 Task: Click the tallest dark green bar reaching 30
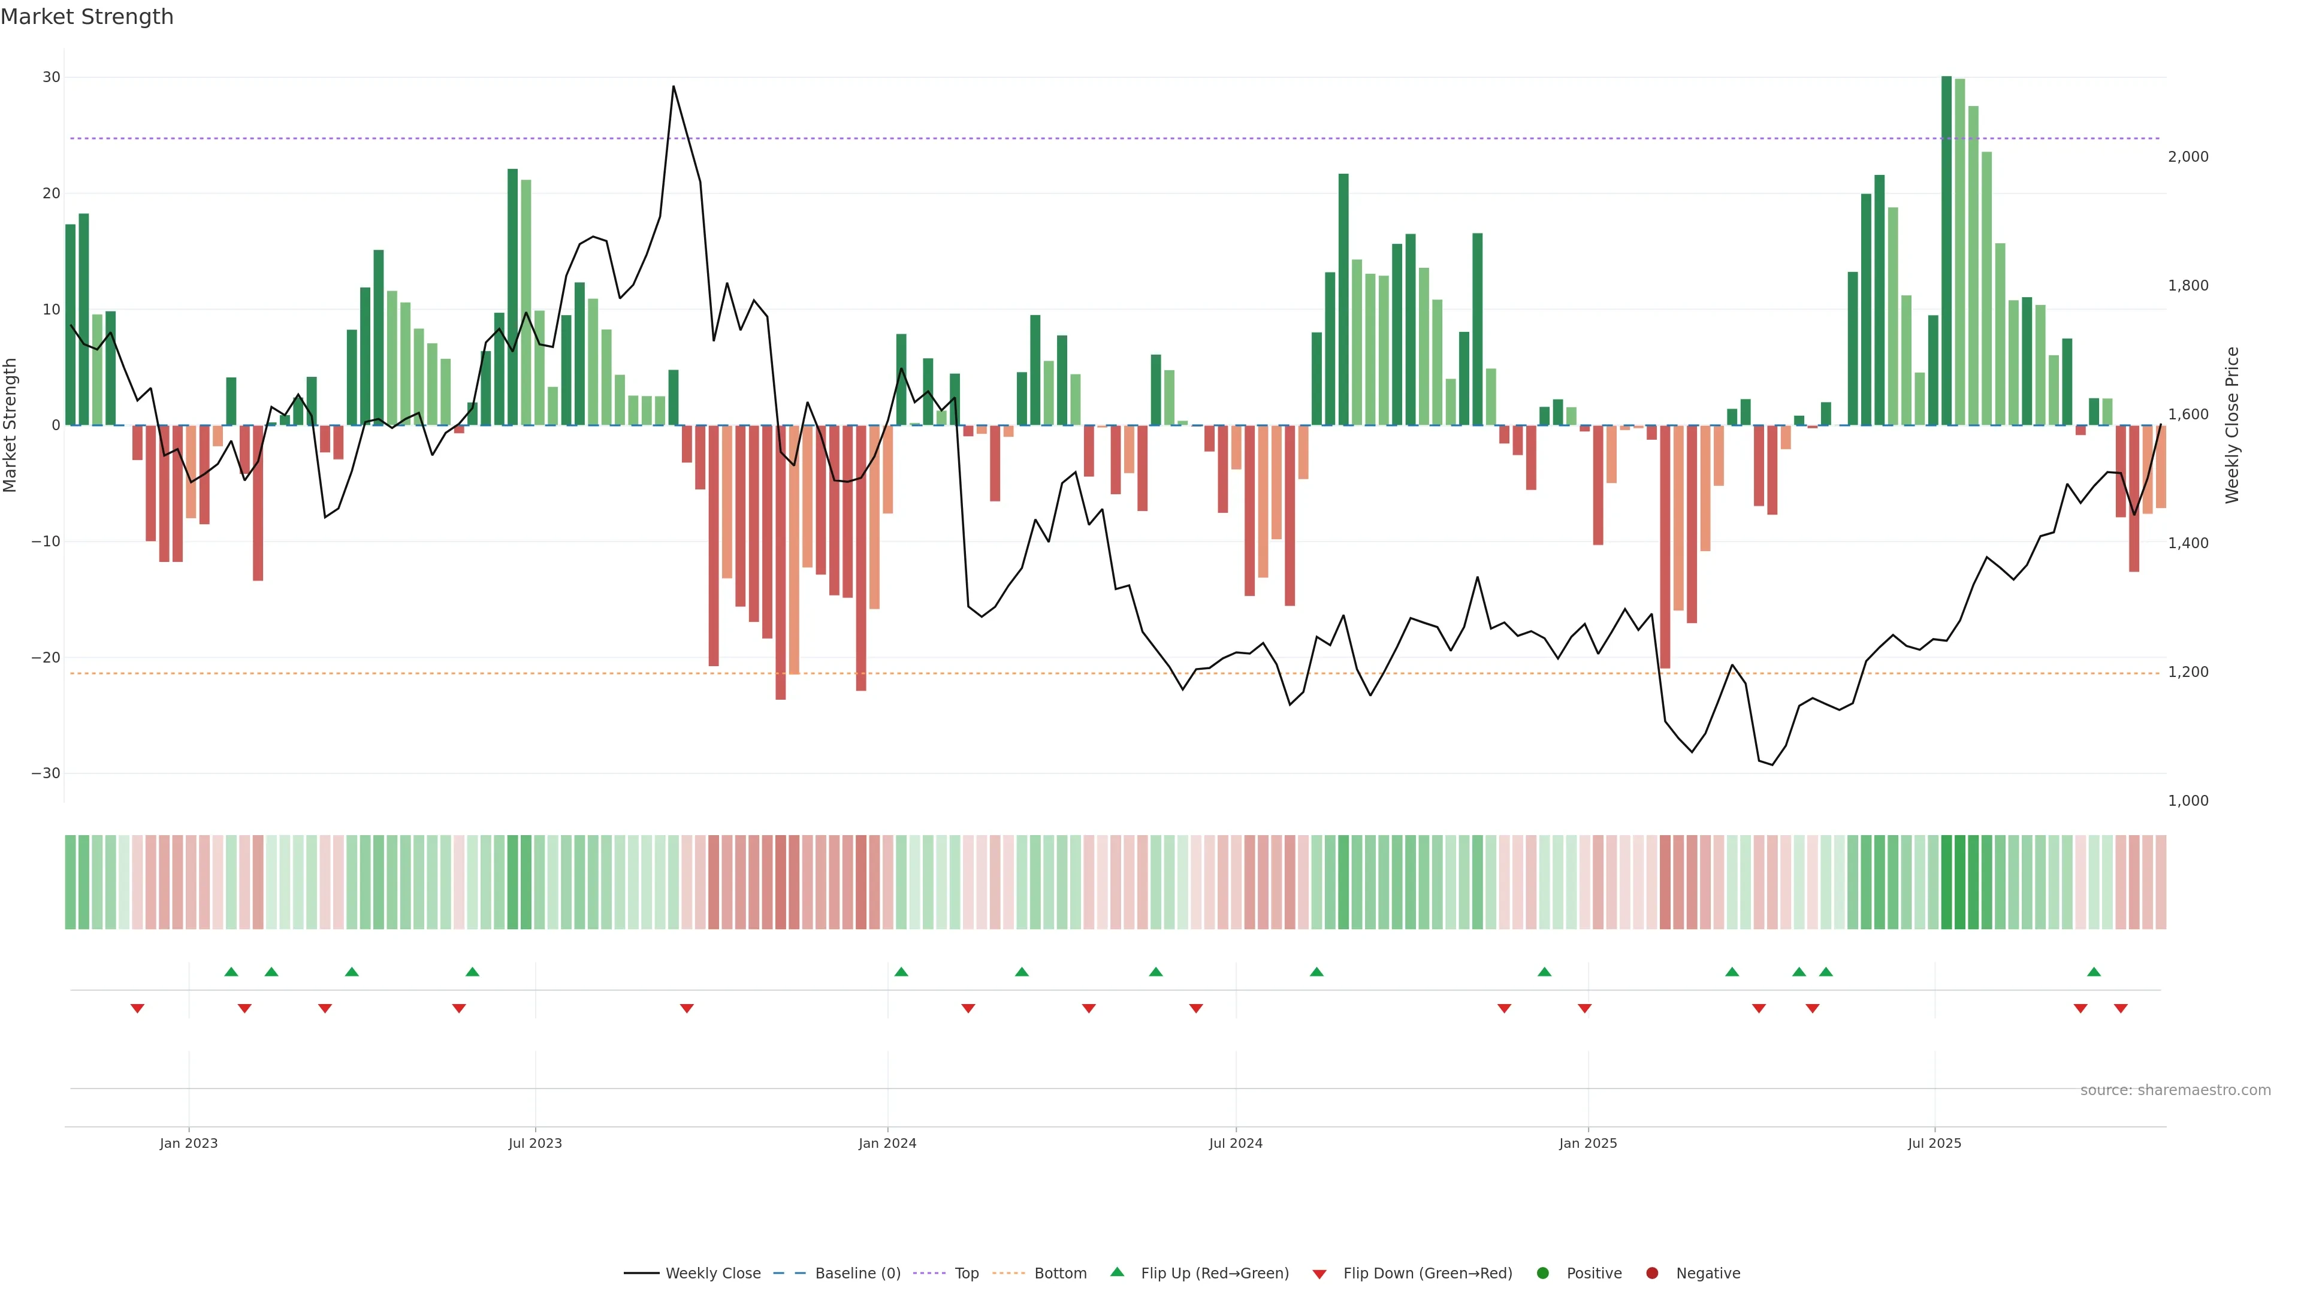pos(1946,250)
